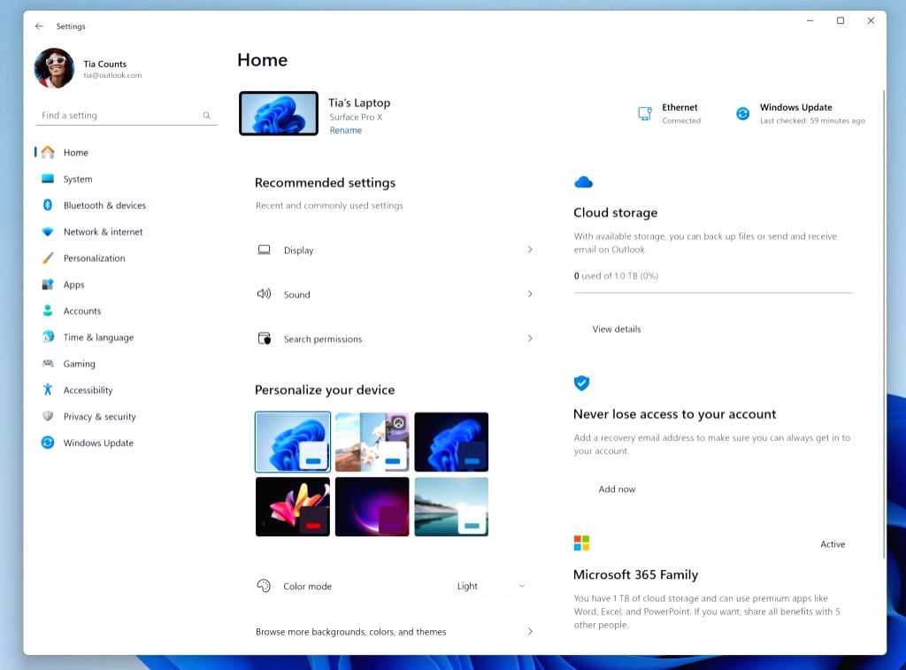Open Browse more backgrounds, colors, and themes
The height and width of the screenshot is (670, 906).
394,631
